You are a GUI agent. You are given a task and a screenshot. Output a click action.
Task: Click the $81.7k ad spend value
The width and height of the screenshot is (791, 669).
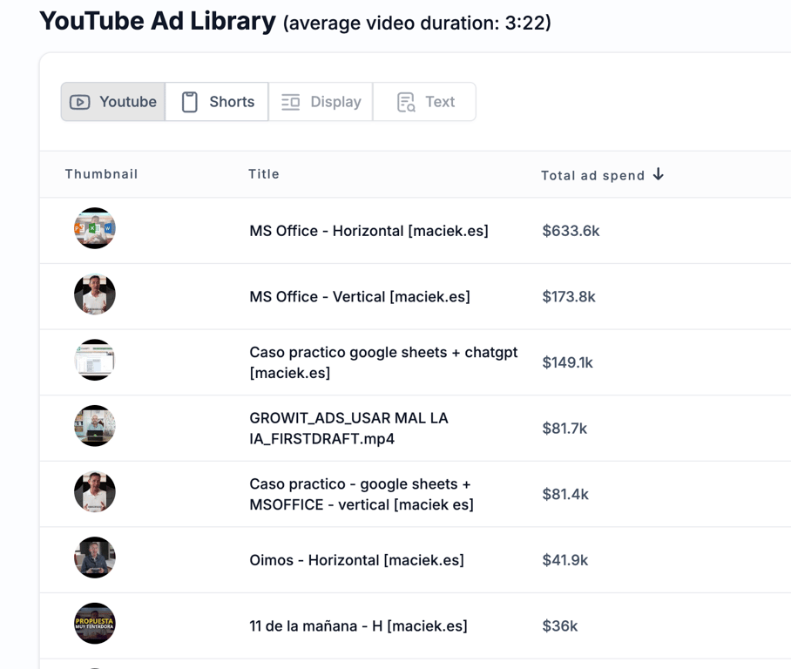coord(565,429)
